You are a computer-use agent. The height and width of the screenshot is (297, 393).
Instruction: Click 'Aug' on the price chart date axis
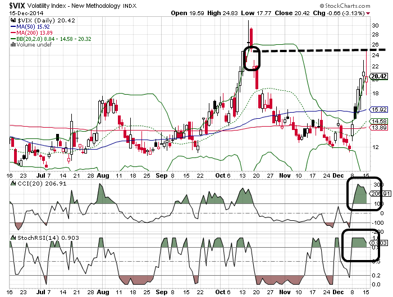pos(103,175)
